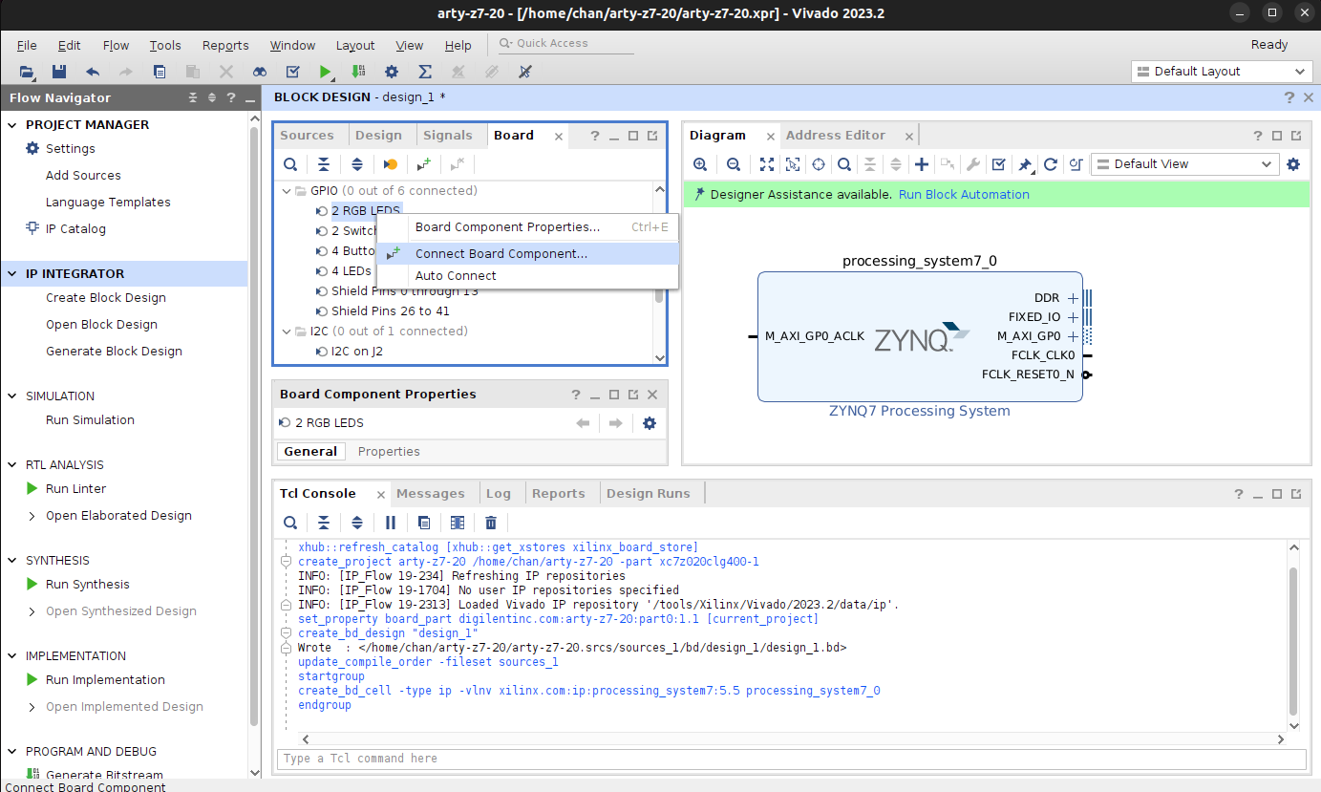Click the Save block design floppy icon
The height and width of the screenshot is (792, 1321).
(x=59, y=72)
